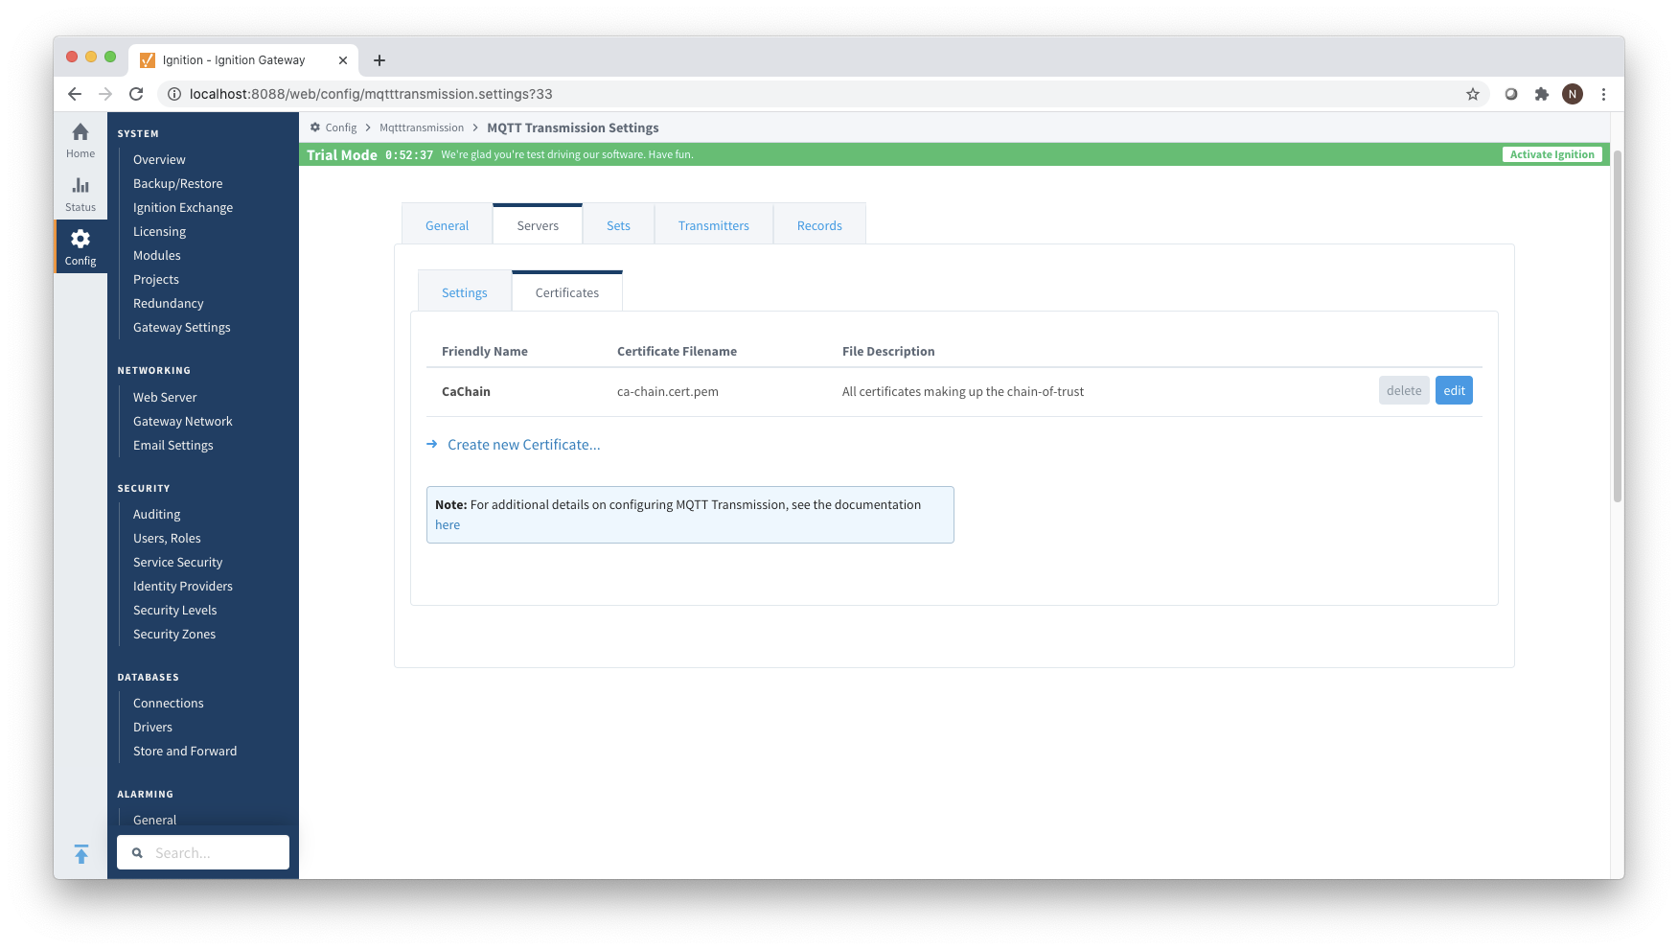Click the browser forward arrow
This screenshot has height=950, width=1678.
click(105, 94)
